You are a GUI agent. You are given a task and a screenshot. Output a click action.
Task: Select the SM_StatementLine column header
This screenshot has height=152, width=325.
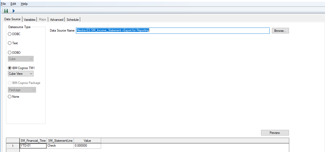60,141
